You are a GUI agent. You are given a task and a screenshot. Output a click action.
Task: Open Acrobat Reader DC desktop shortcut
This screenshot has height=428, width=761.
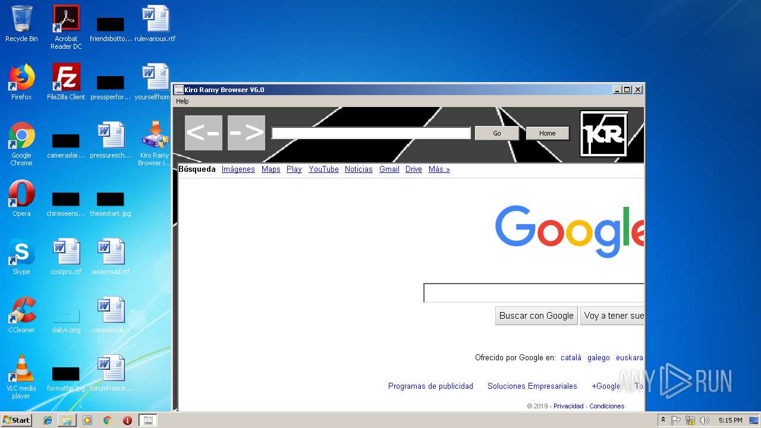(66, 27)
